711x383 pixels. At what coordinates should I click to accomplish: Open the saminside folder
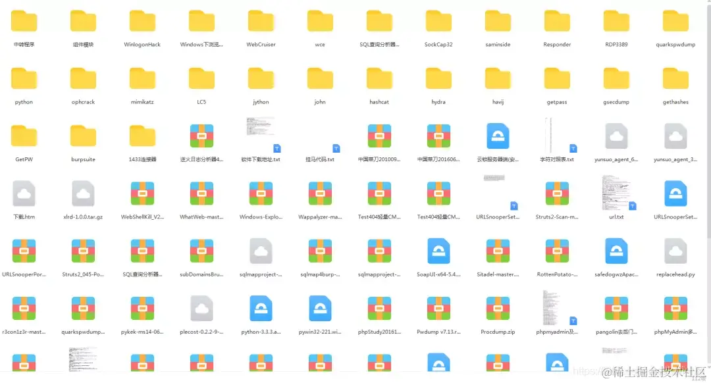point(498,21)
